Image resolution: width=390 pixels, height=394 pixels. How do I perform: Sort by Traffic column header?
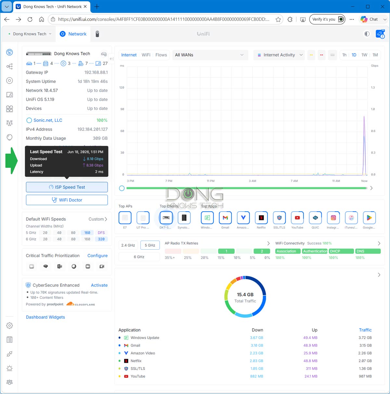click(365, 330)
